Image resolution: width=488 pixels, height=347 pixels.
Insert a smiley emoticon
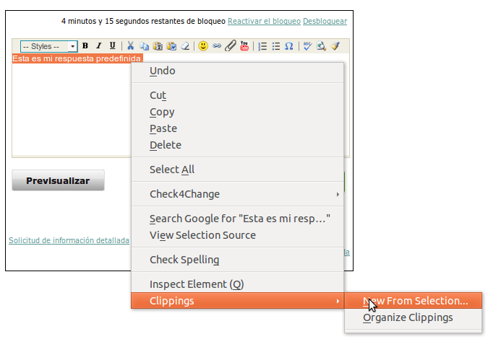tap(203, 46)
